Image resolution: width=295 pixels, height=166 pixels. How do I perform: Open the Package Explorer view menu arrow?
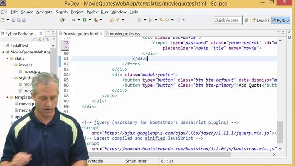(x=54, y=39)
